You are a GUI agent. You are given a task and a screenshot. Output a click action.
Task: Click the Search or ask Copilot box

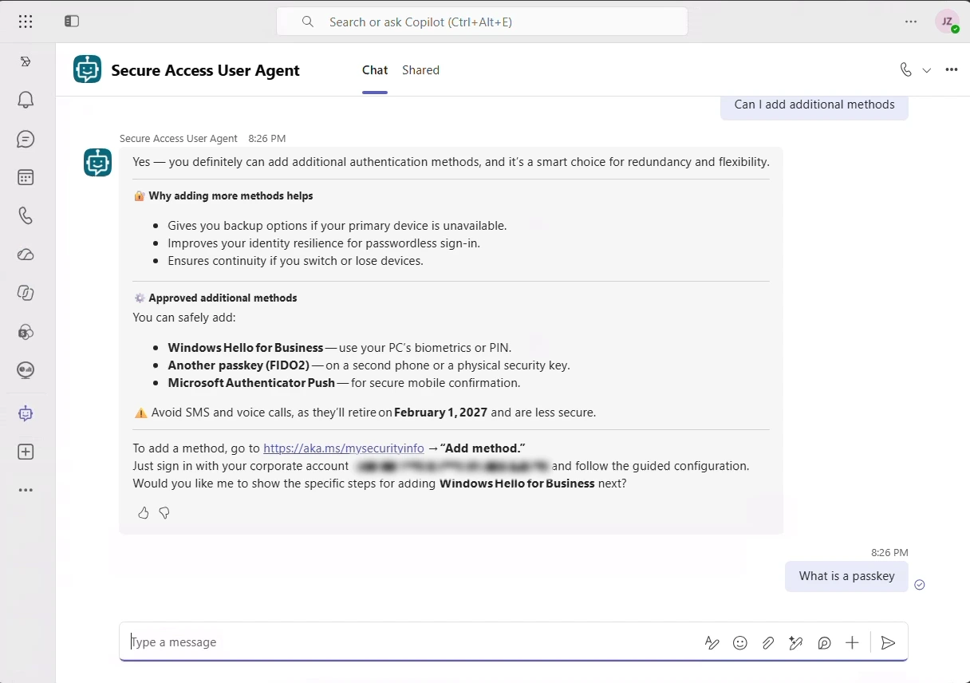click(x=482, y=22)
